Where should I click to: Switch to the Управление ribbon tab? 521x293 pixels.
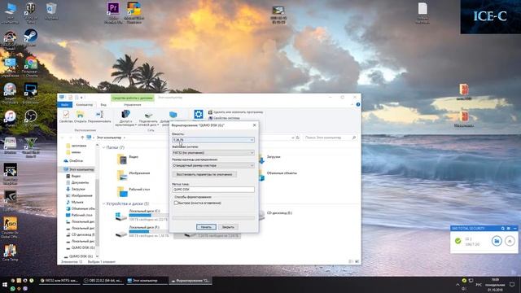point(132,105)
